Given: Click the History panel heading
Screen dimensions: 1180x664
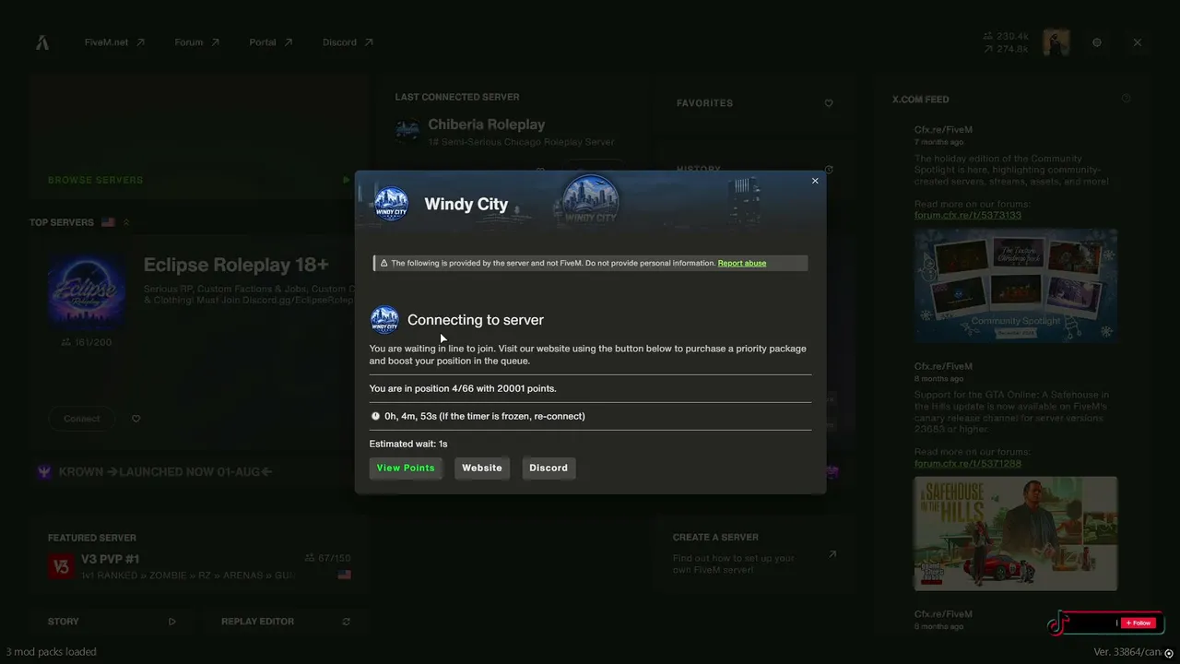Looking at the screenshot, I should (699, 170).
